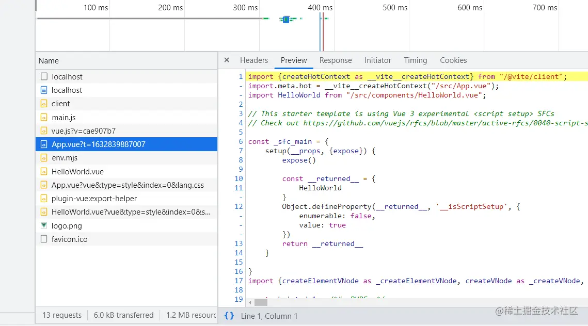Click the left scroll arrow of code preview
This screenshot has width=588, height=326.
tap(250, 302)
